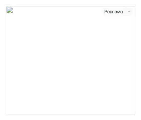Show ad settings with the more button

pyautogui.click(x=129, y=12)
